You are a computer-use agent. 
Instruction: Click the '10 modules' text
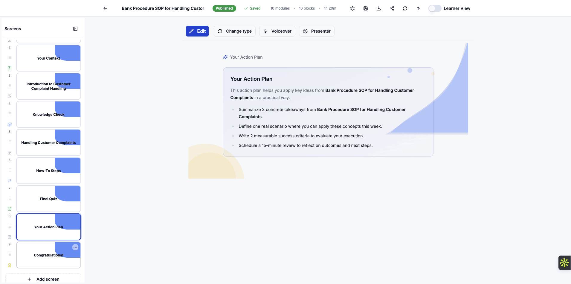tap(280, 8)
